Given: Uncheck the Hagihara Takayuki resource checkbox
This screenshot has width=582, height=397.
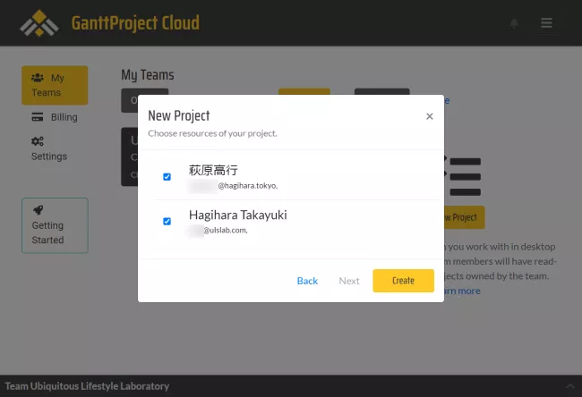Looking at the screenshot, I should (167, 221).
